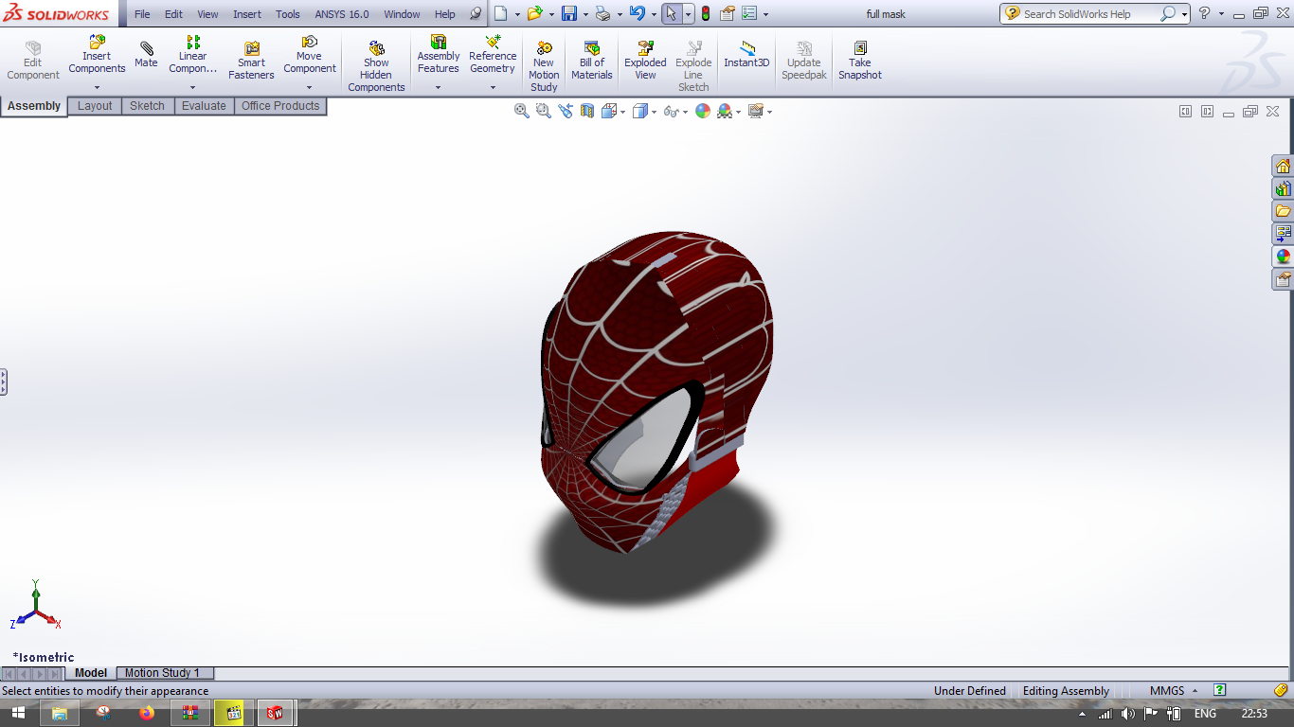
Task: Open View Settings monitor icon
Action: click(x=755, y=111)
